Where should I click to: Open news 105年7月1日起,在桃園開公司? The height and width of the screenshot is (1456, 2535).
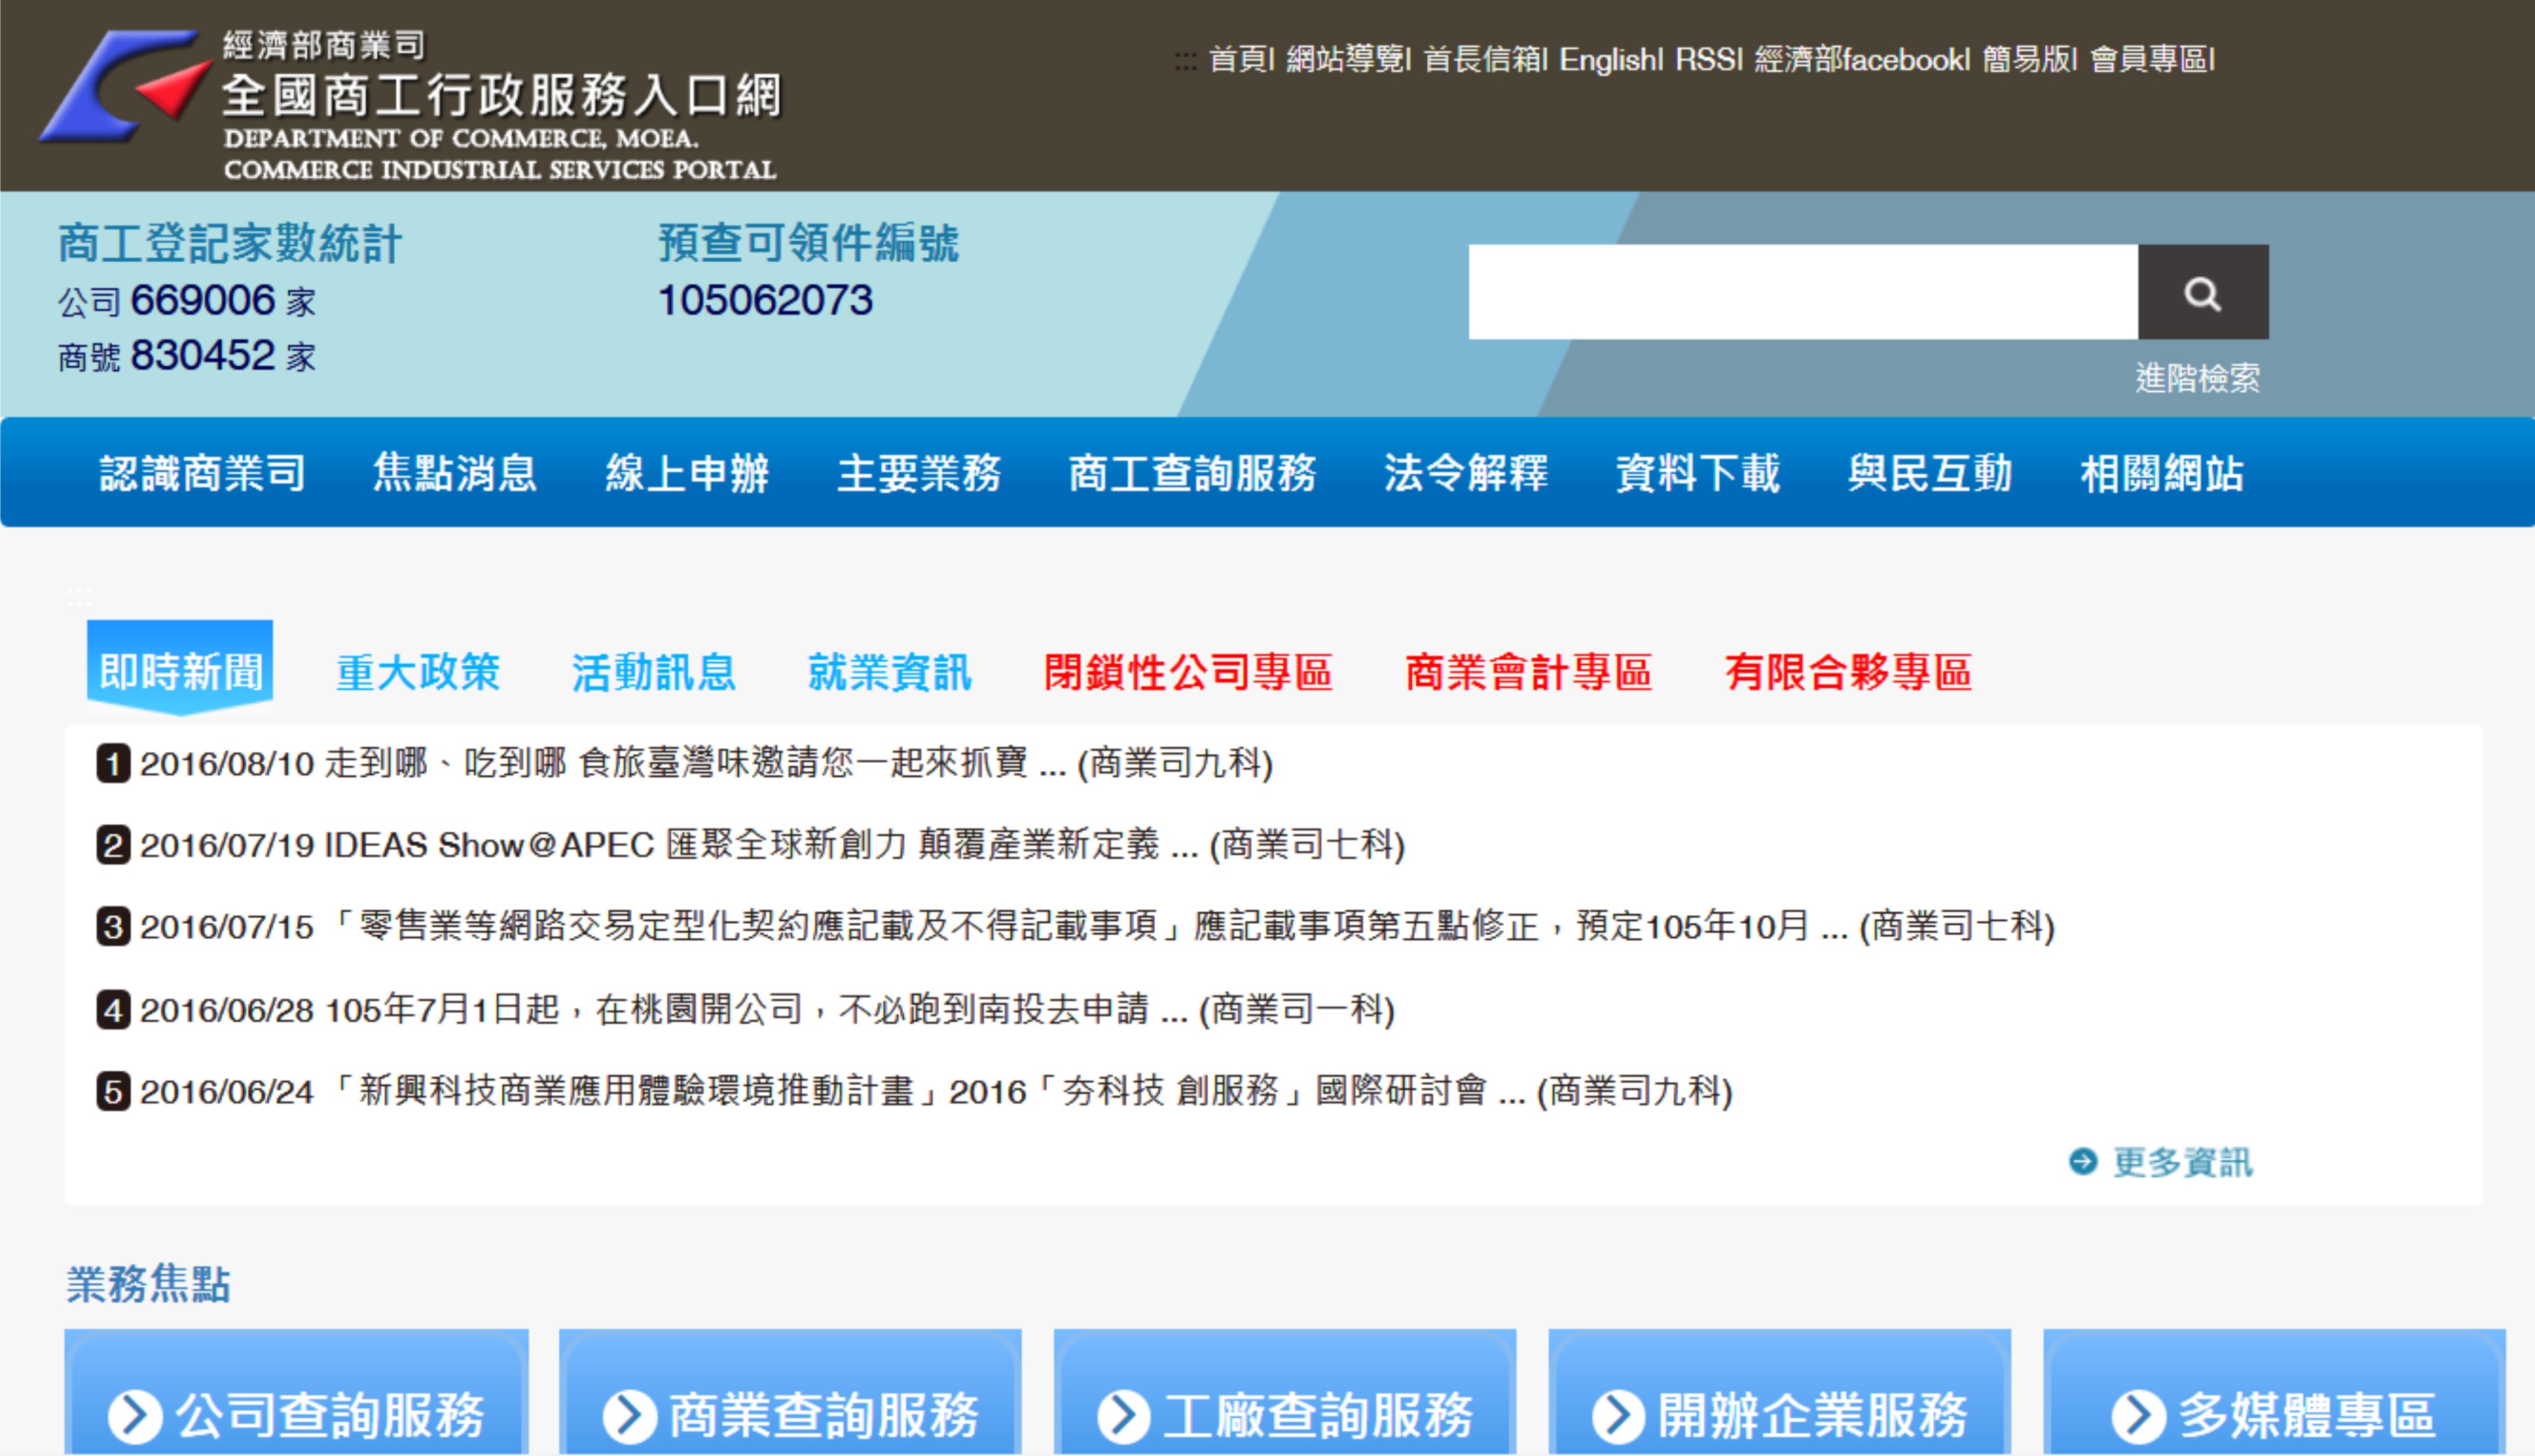[767, 1009]
